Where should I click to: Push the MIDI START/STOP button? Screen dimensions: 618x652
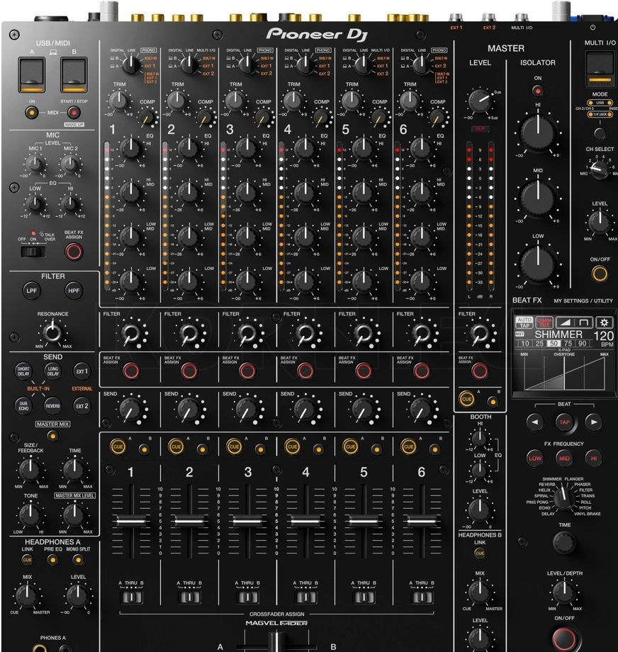[74, 112]
